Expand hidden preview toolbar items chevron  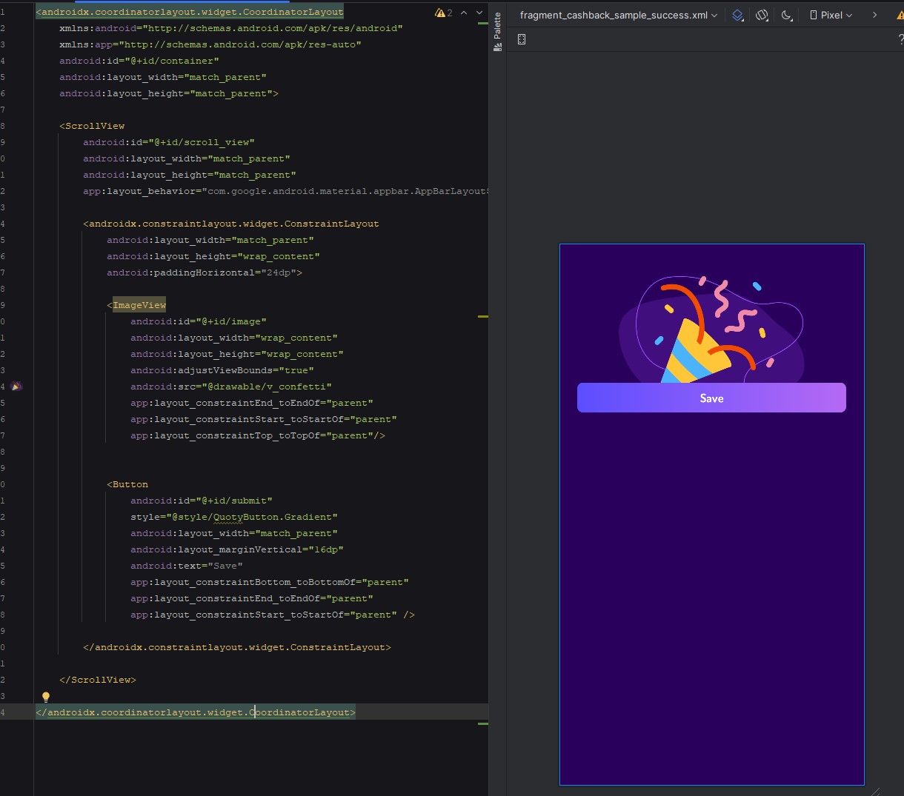click(x=874, y=15)
